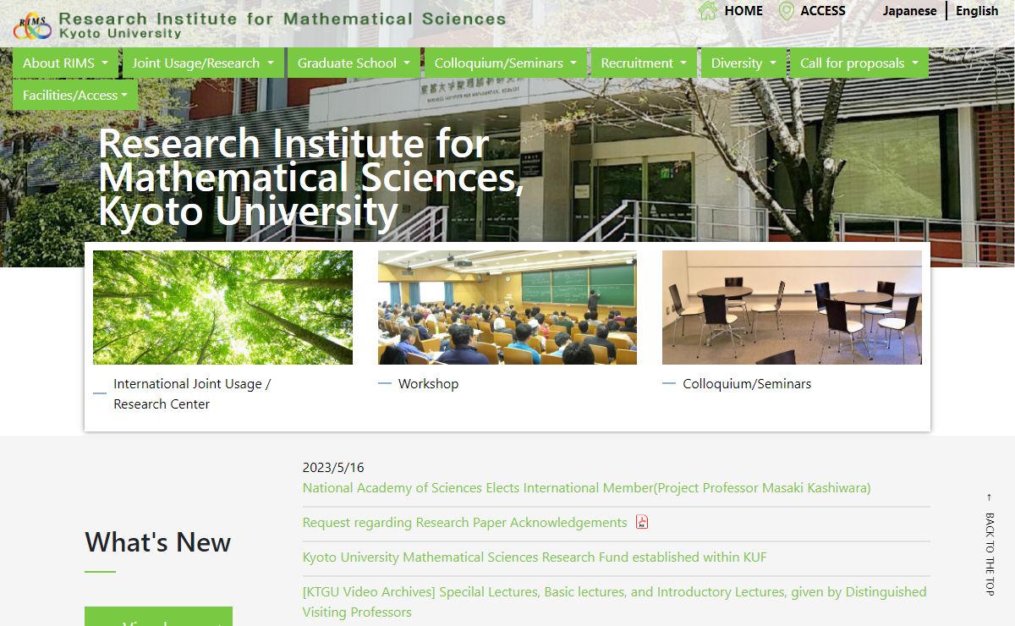This screenshot has height=626, width=1015.
Task: Open the Joint Usage/Research dropdown menu
Action: point(203,63)
